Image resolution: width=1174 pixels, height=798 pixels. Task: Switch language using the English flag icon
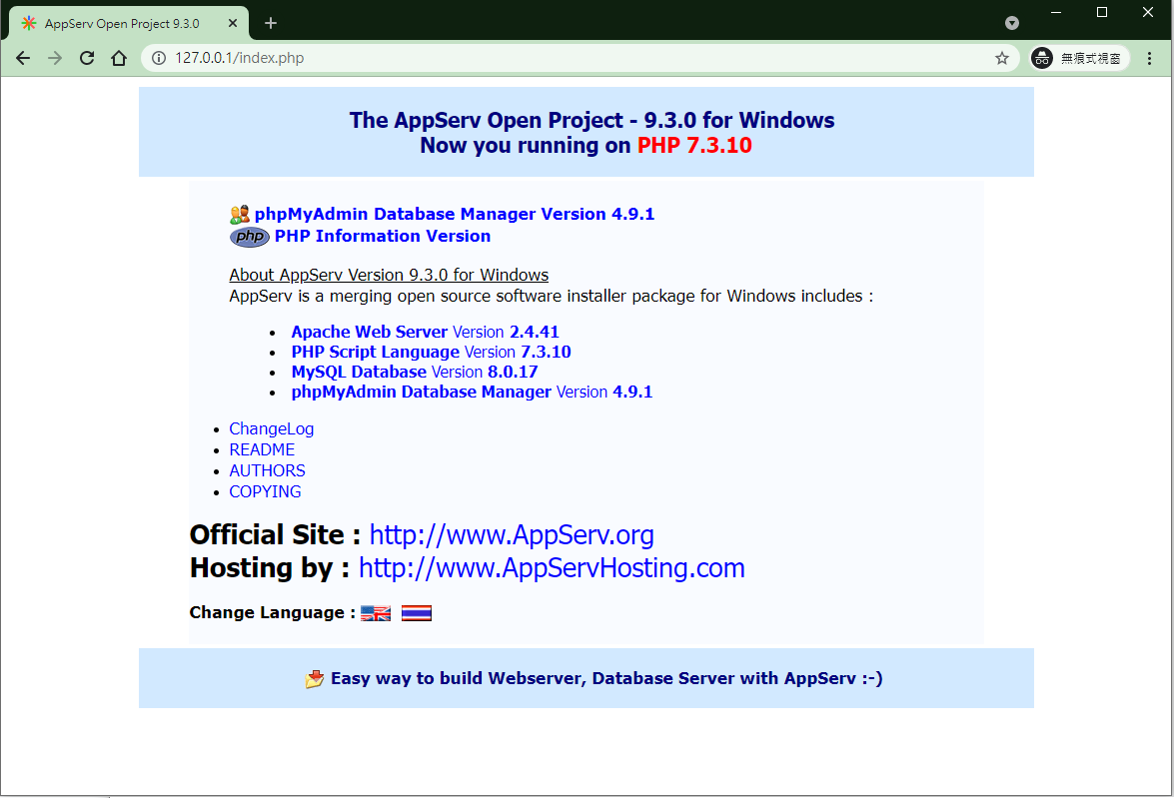pyautogui.click(x=376, y=613)
